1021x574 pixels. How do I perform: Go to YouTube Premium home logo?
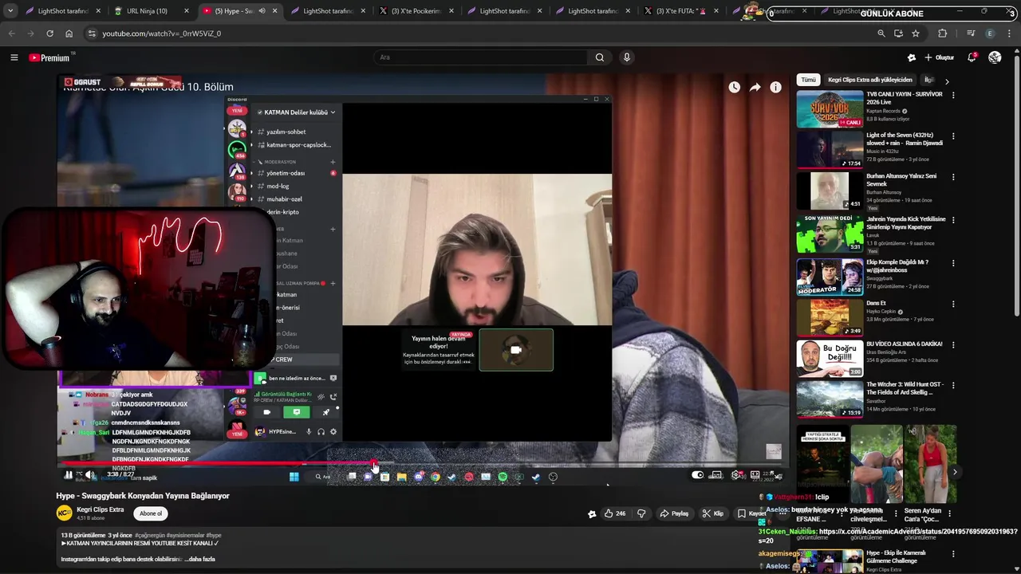click(x=49, y=57)
